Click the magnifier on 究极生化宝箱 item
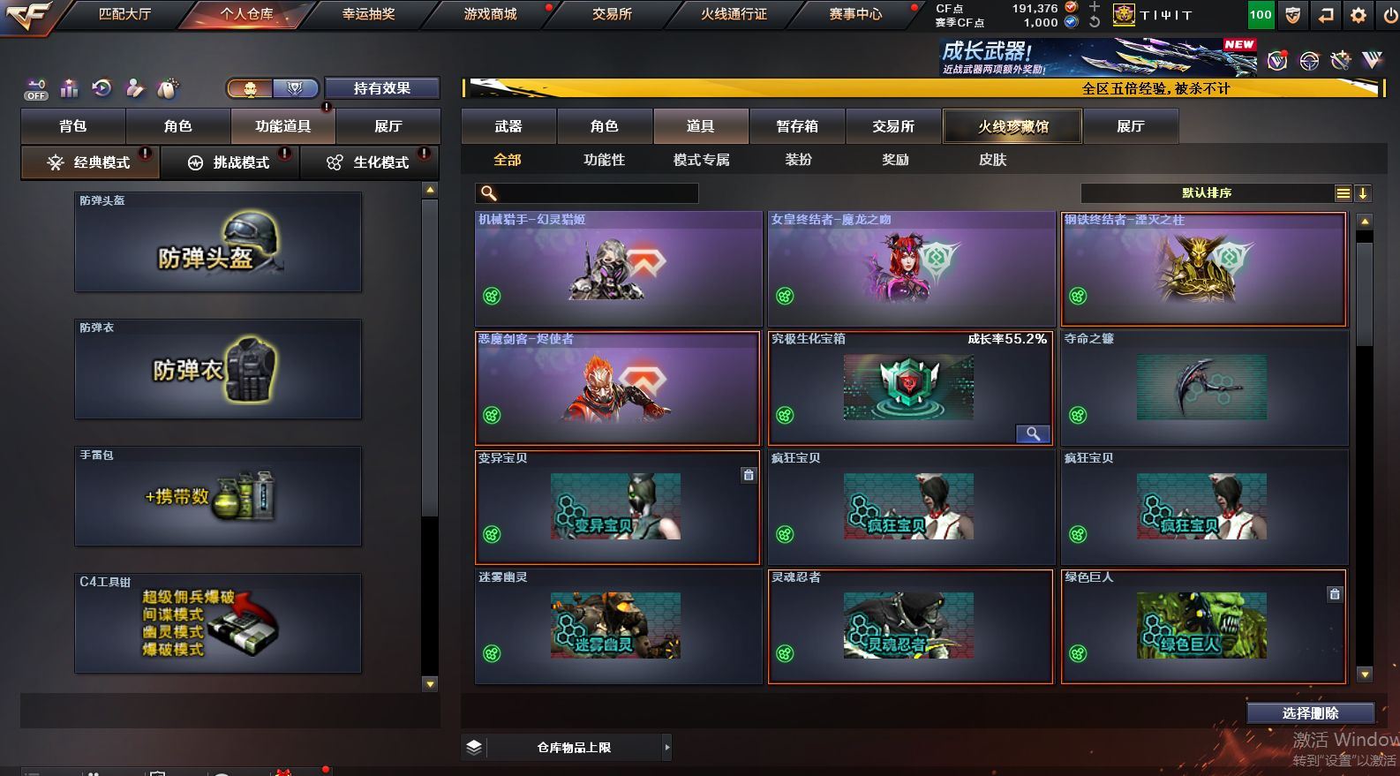The width and height of the screenshot is (1400, 776). pos(1033,433)
